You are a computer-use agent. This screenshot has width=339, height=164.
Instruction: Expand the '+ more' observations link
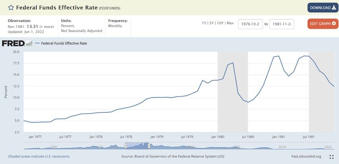click(x=47, y=27)
